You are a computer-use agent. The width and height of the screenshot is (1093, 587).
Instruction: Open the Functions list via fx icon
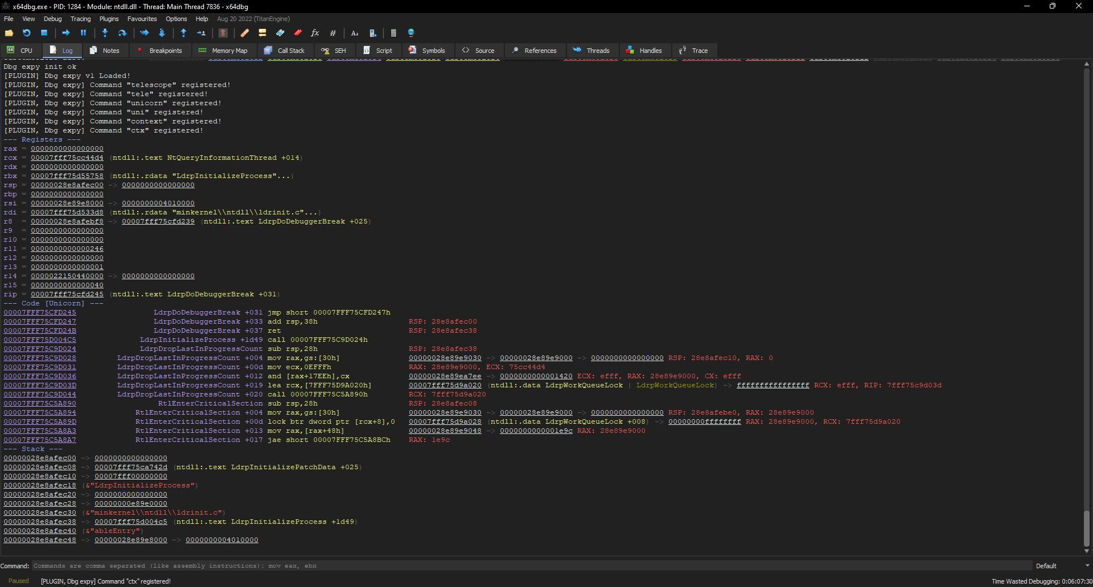tap(315, 33)
